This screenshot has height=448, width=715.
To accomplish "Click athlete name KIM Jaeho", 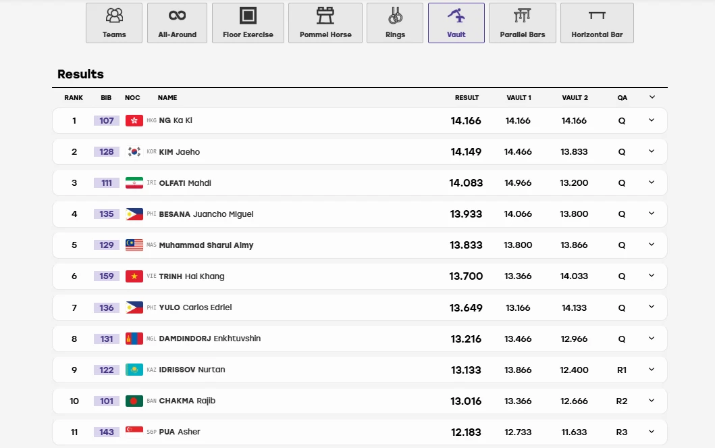I will 179,152.
